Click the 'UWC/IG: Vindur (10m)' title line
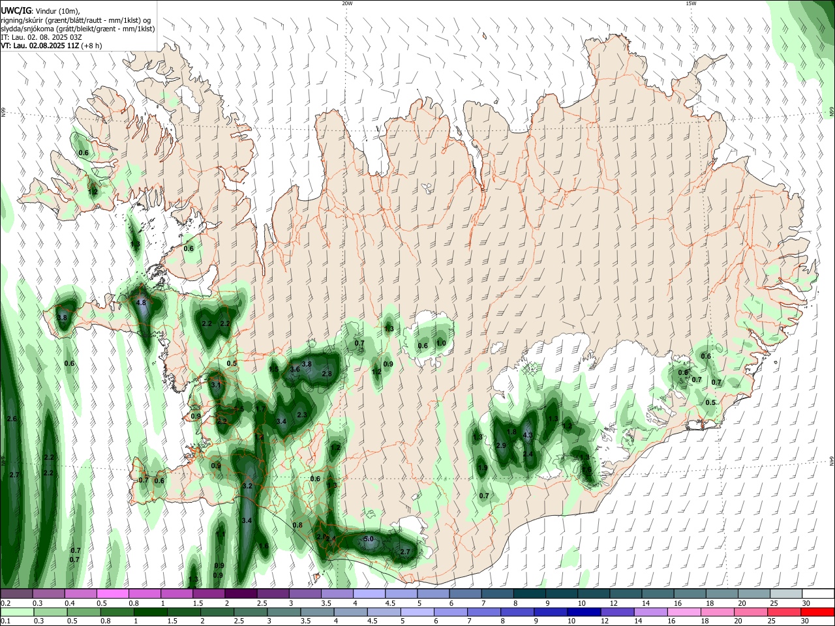Screen dimensions: 835x626 [40, 10]
